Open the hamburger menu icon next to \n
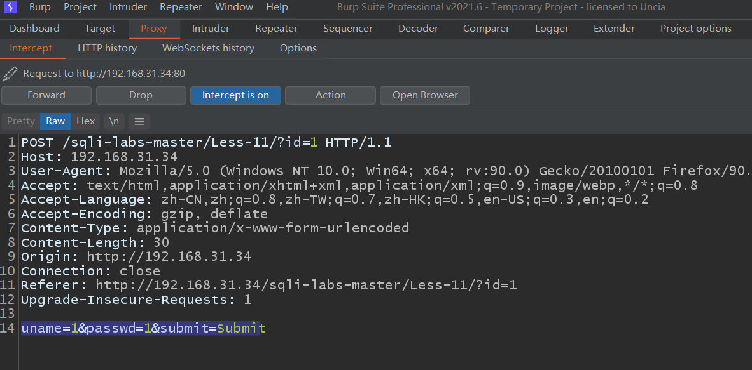This screenshot has width=752, height=370. [x=139, y=122]
